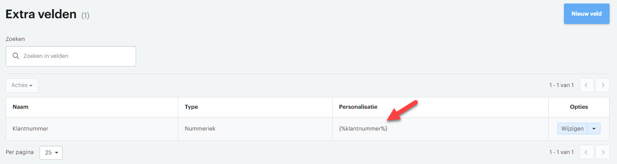Click the magnifier icon in search field

tap(16, 56)
